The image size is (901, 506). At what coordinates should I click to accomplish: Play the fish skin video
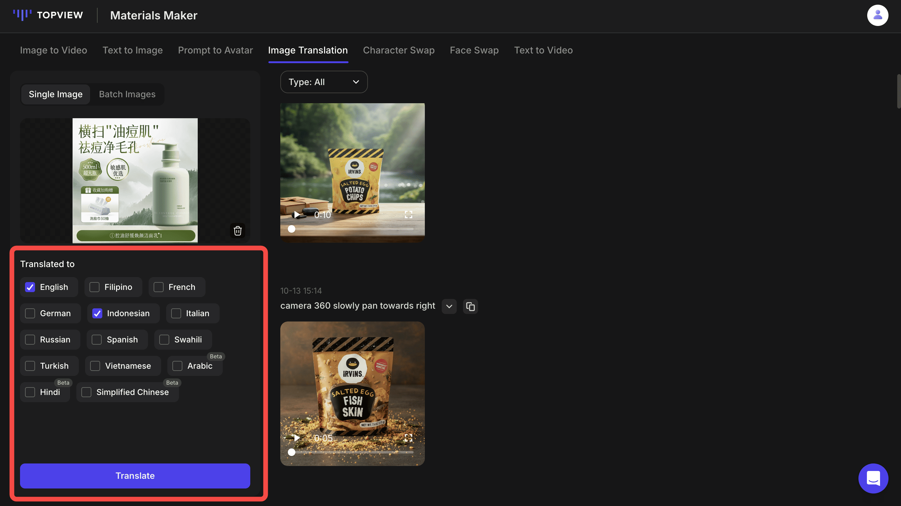297,438
